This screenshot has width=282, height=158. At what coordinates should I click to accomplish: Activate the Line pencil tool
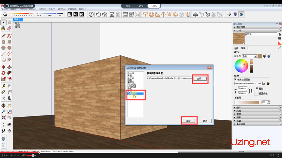3,35
